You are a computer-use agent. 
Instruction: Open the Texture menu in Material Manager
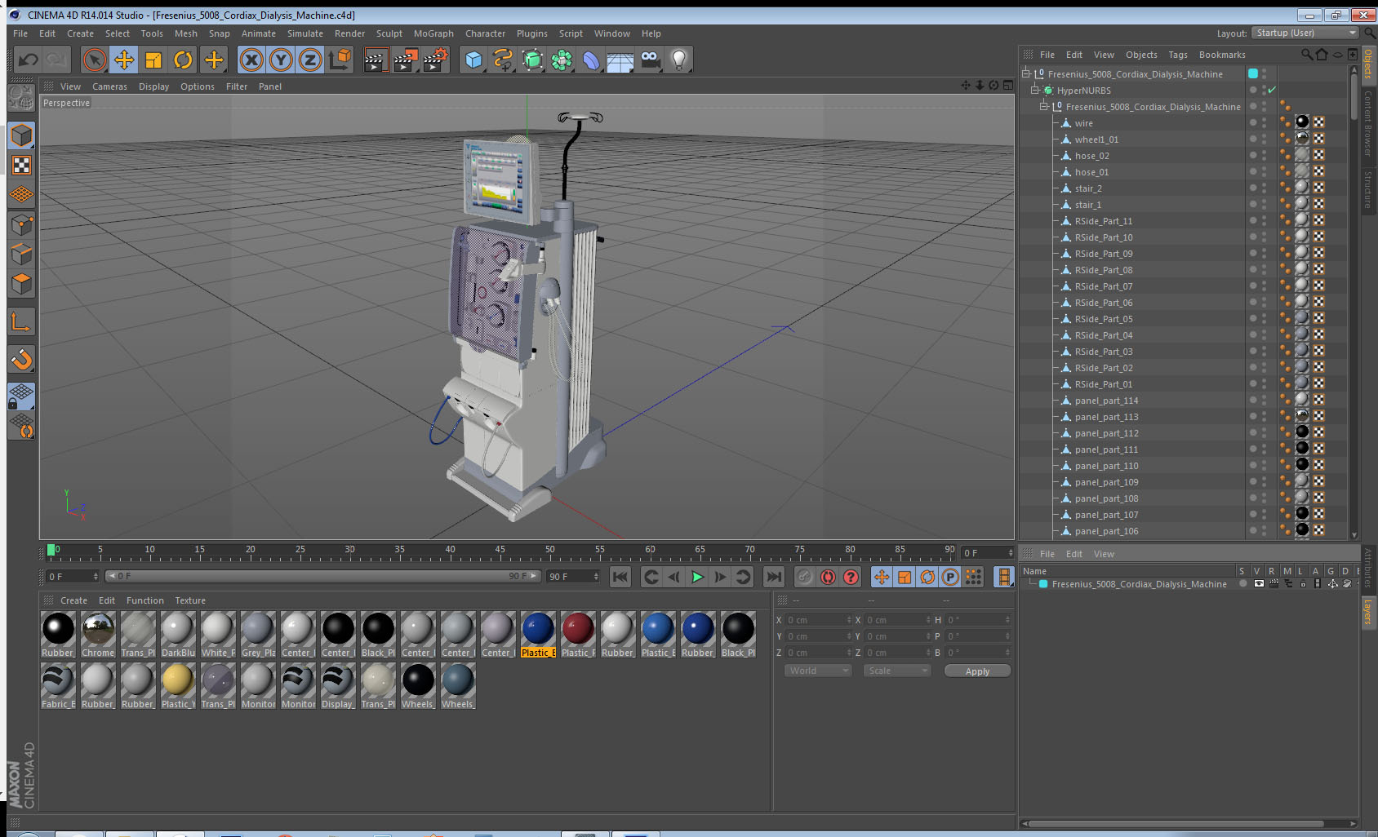point(190,600)
